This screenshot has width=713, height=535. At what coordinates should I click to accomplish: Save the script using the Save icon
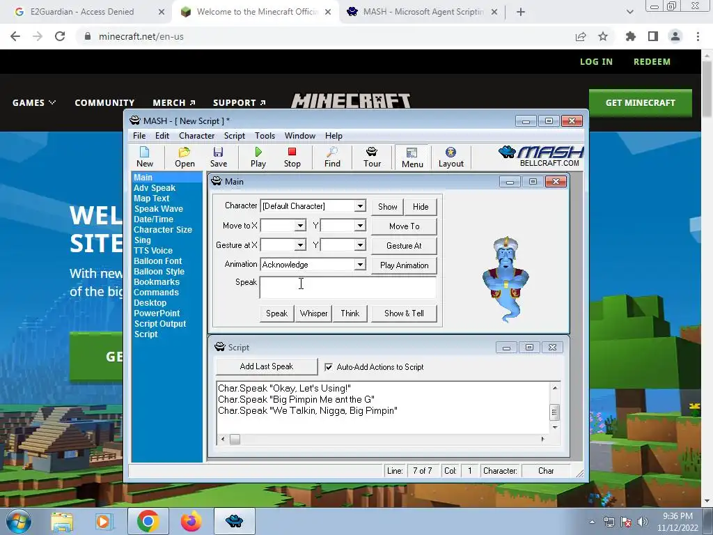218,157
